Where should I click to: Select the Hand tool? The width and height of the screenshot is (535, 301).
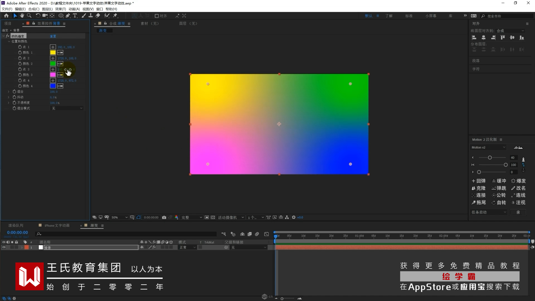coord(22,16)
